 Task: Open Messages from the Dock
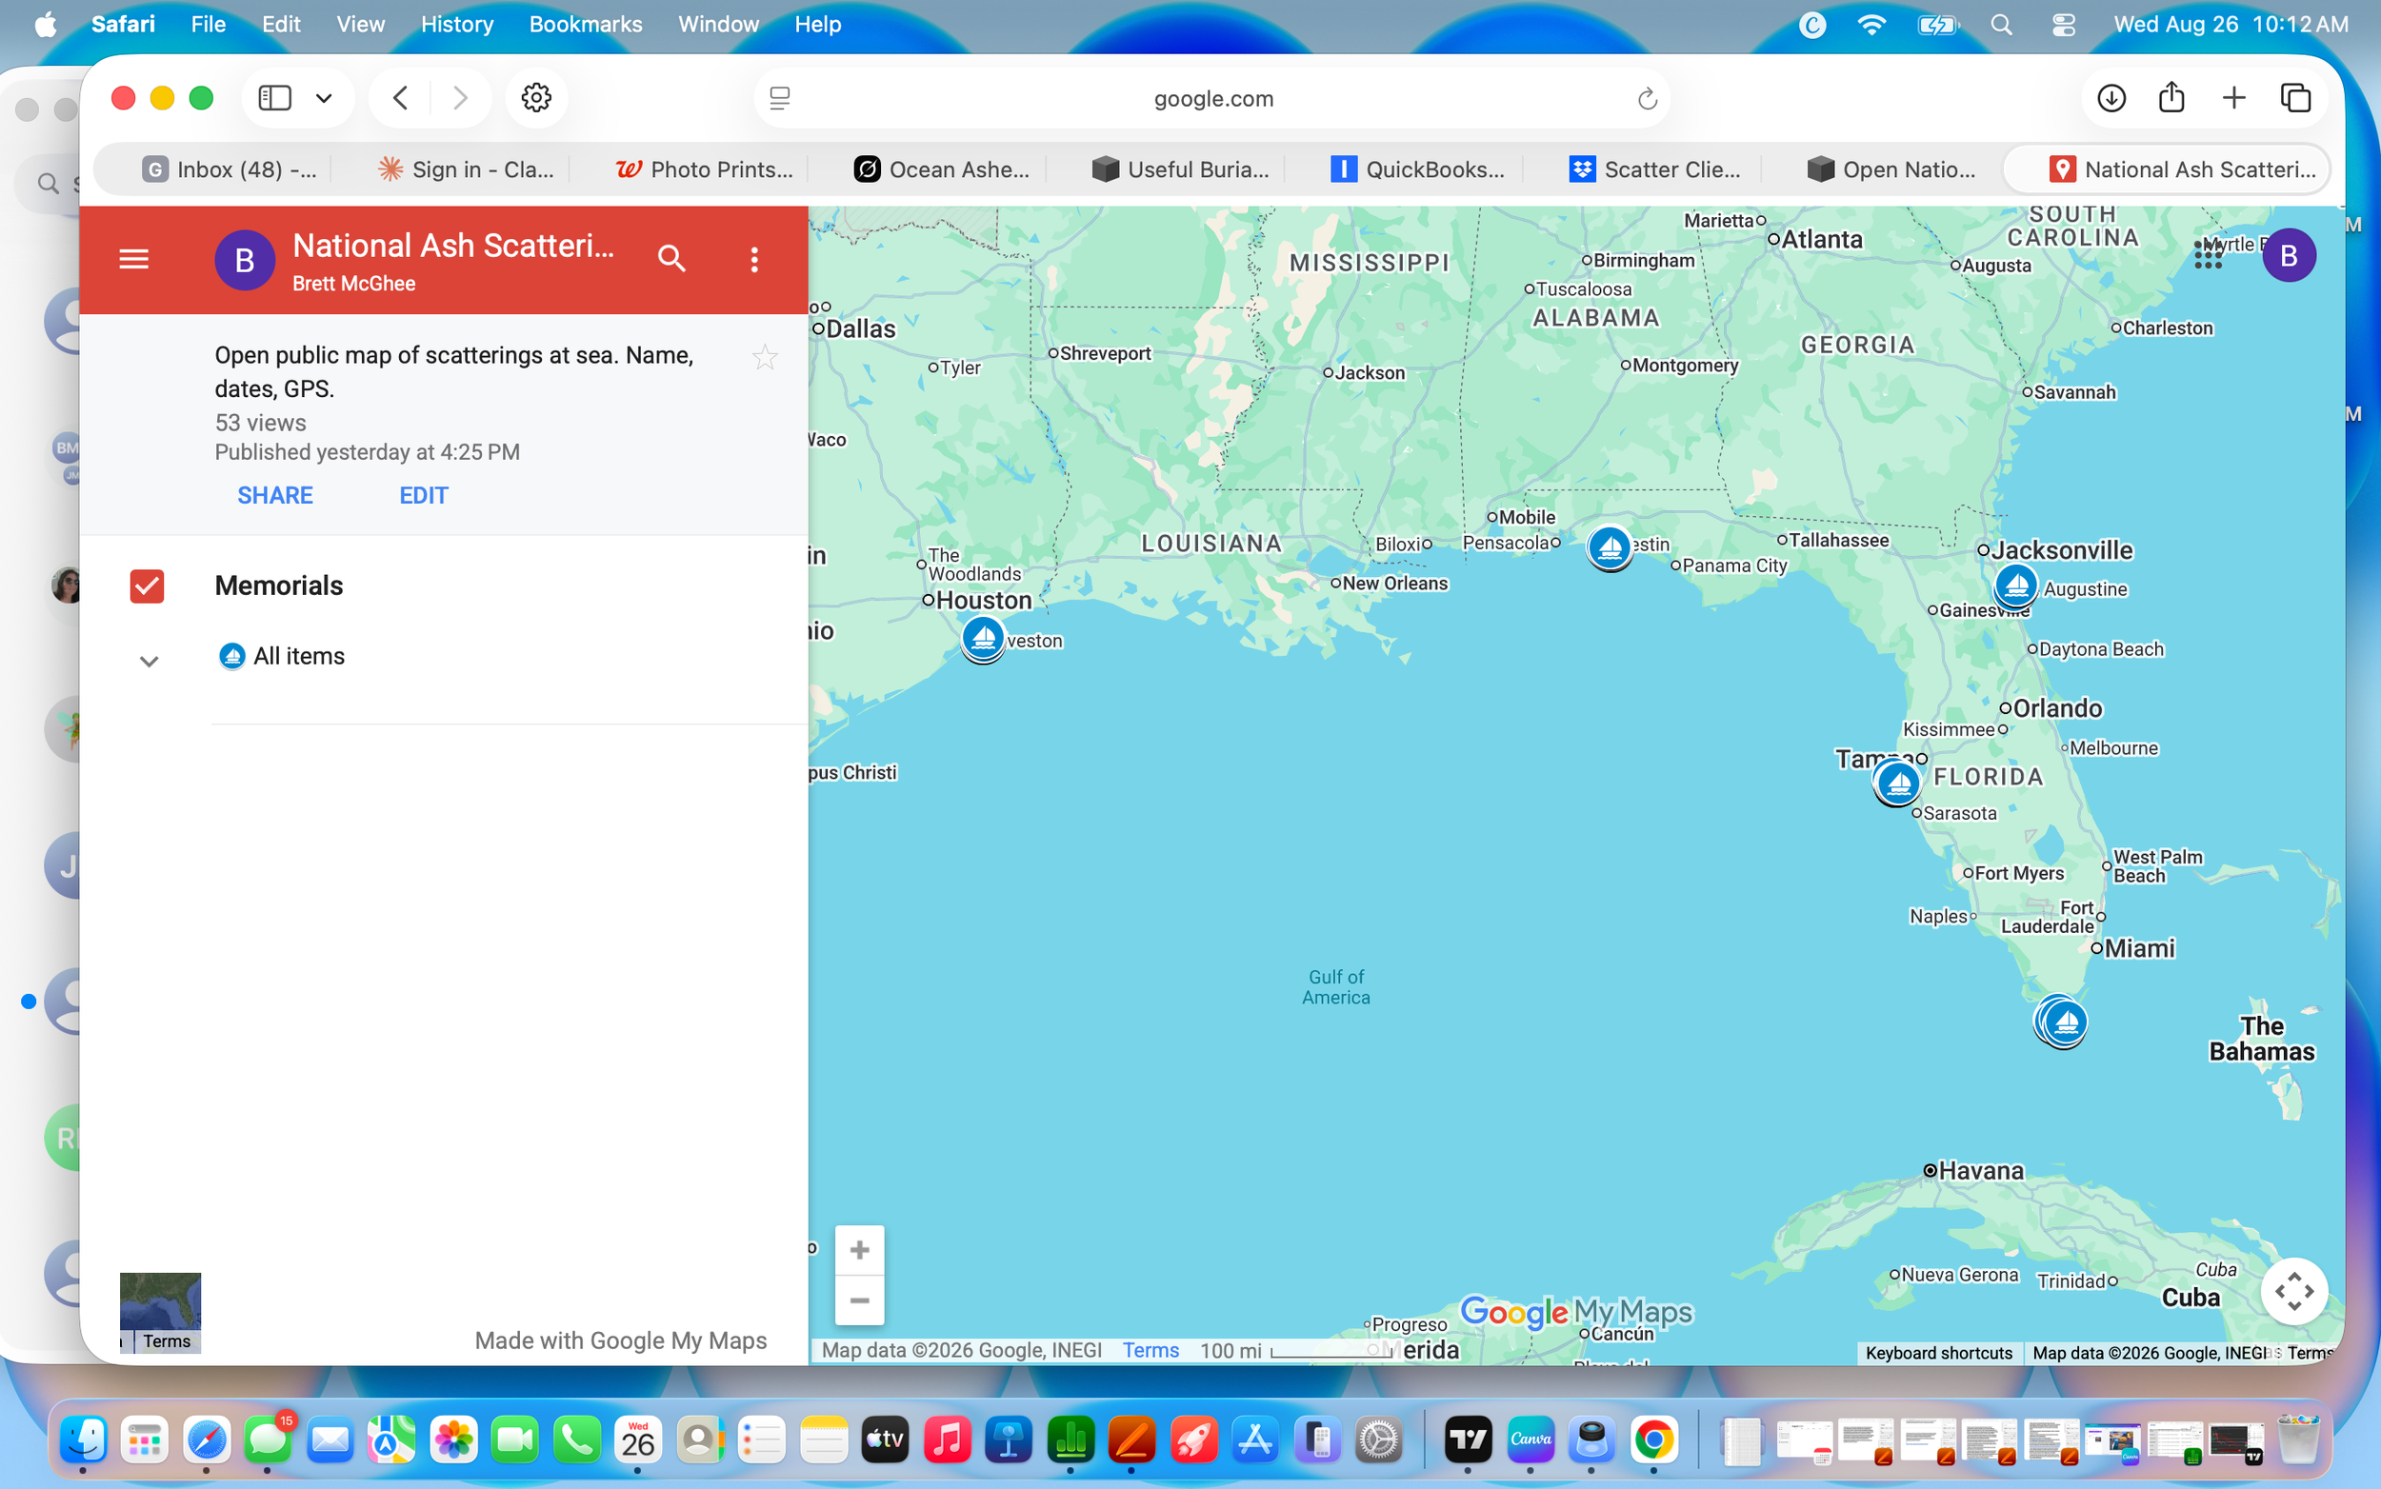268,1439
